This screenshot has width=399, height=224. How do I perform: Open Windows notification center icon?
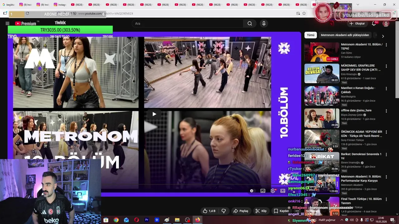(x=392, y=220)
